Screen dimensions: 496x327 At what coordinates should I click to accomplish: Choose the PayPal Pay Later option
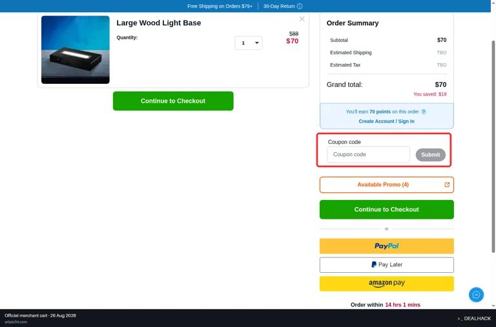tap(387, 264)
